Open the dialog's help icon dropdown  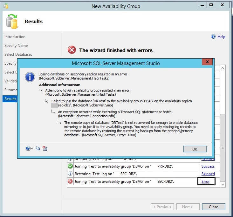point(29,148)
